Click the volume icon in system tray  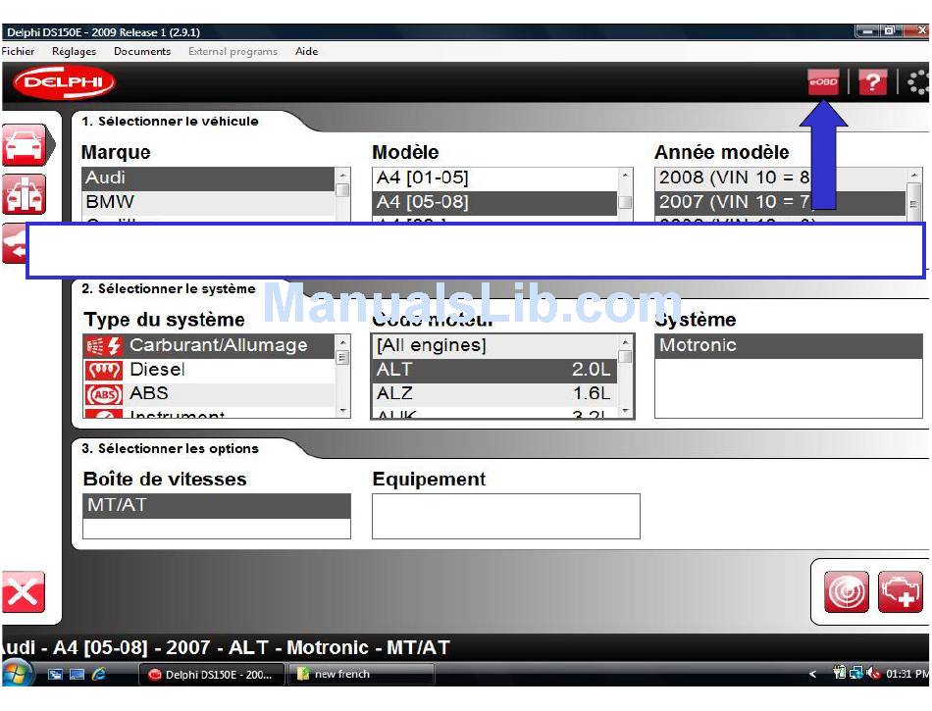coord(872,674)
